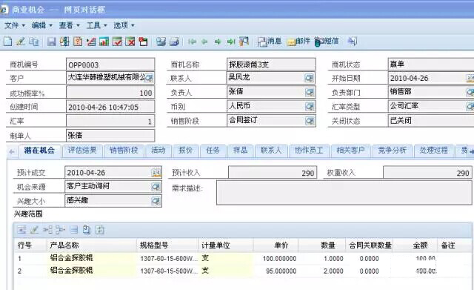Click the rightmost main toolbar icon
Screen dimensions: 474x290
tap(352, 42)
